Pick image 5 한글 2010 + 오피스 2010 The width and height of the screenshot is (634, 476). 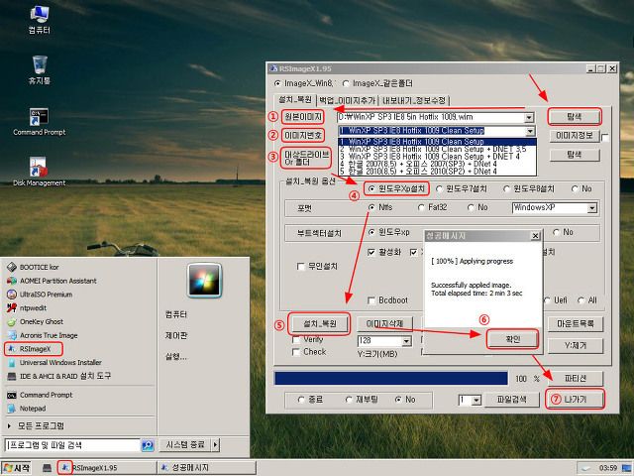pos(437,172)
